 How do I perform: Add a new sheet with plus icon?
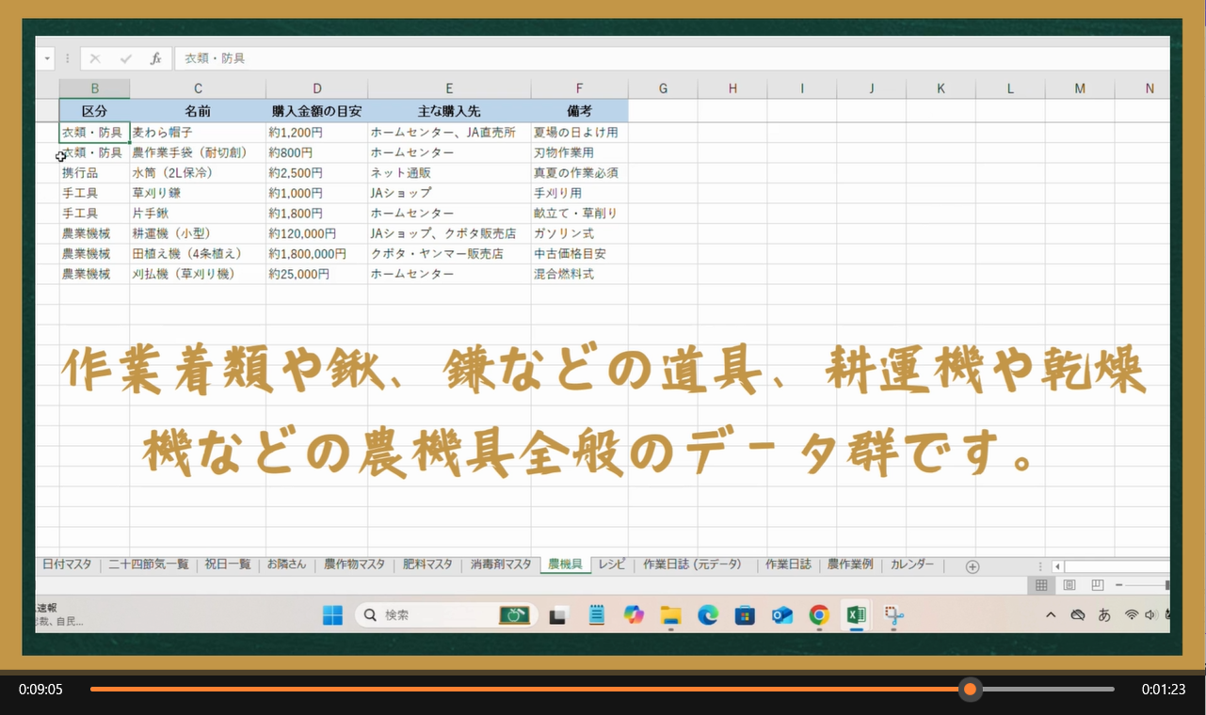click(973, 566)
